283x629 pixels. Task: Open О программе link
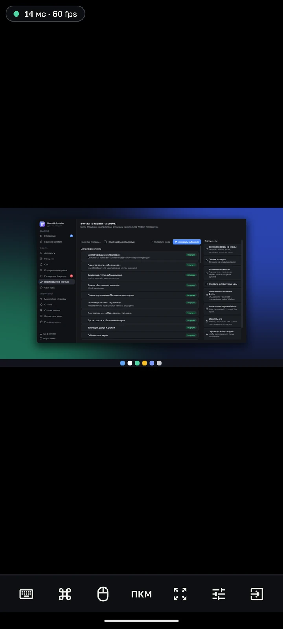(48, 338)
